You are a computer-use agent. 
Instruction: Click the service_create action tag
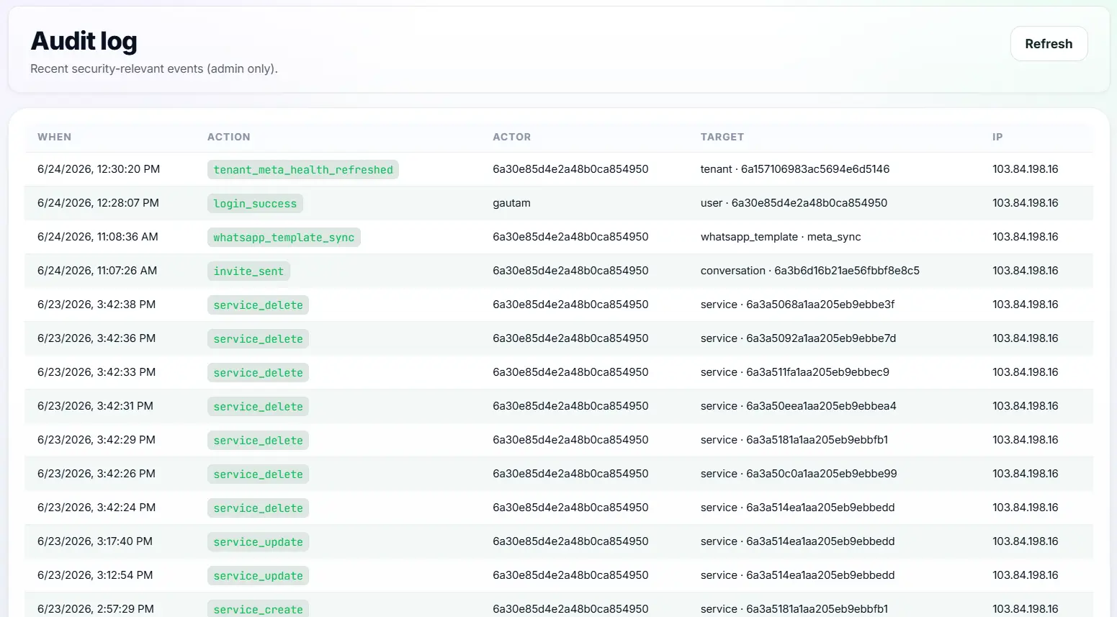[258, 609]
